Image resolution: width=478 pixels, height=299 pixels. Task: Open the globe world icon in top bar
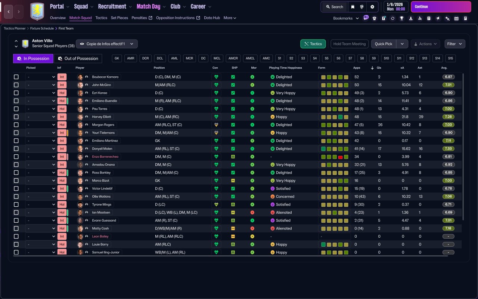point(362,7)
